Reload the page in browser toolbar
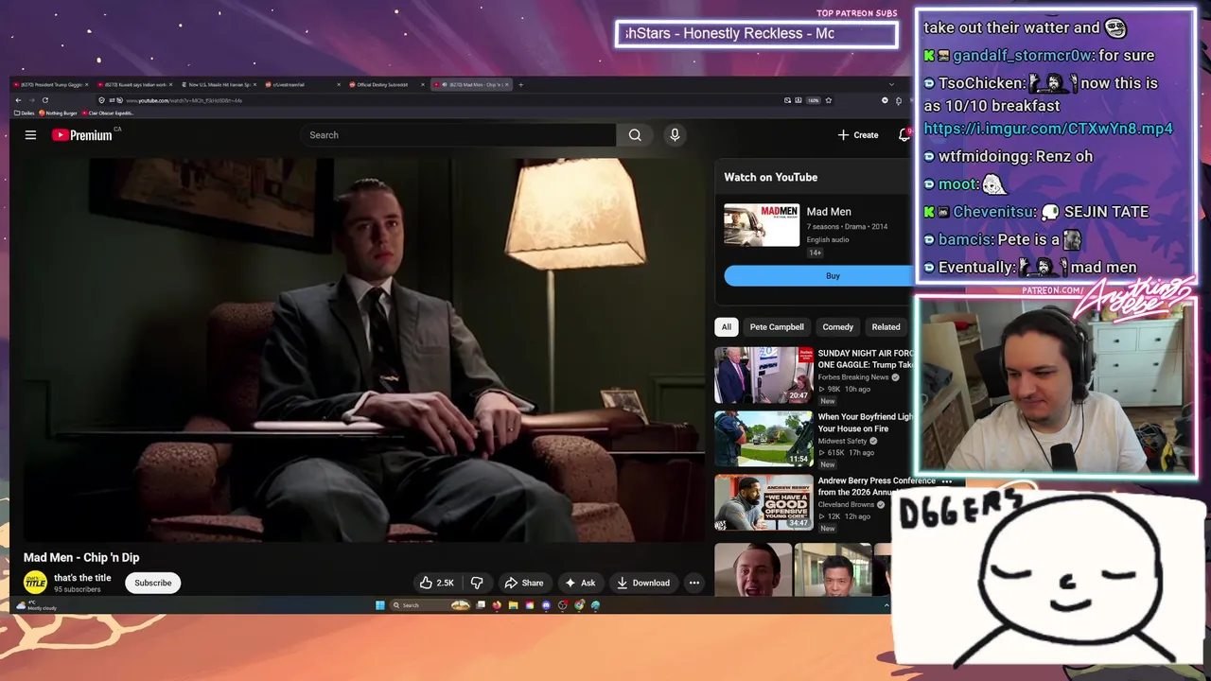This screenshot has height=681, width=1211. pos(44,100)
